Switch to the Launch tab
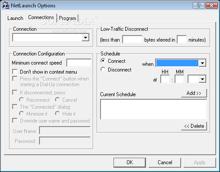Screen dimensions: 220x172 tap(15, 18)
